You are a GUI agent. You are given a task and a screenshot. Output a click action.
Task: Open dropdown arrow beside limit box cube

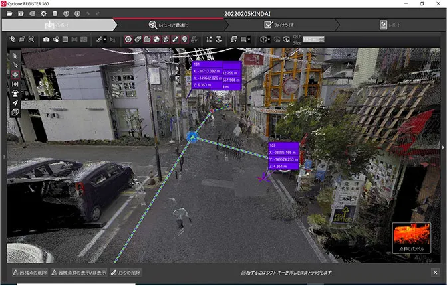point(269,40)
